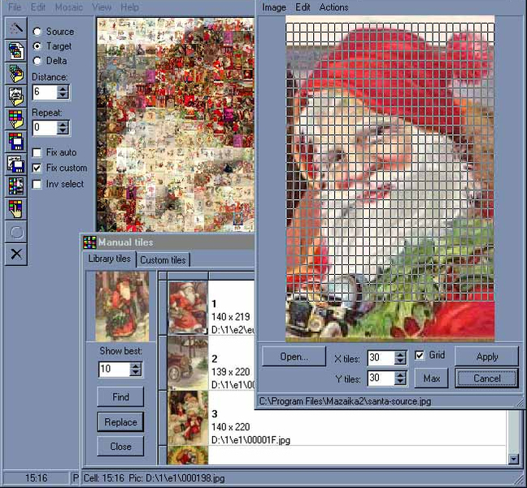The image size is (527, 488).
Task: Click the Open... button
Action: tap(294, 356)
